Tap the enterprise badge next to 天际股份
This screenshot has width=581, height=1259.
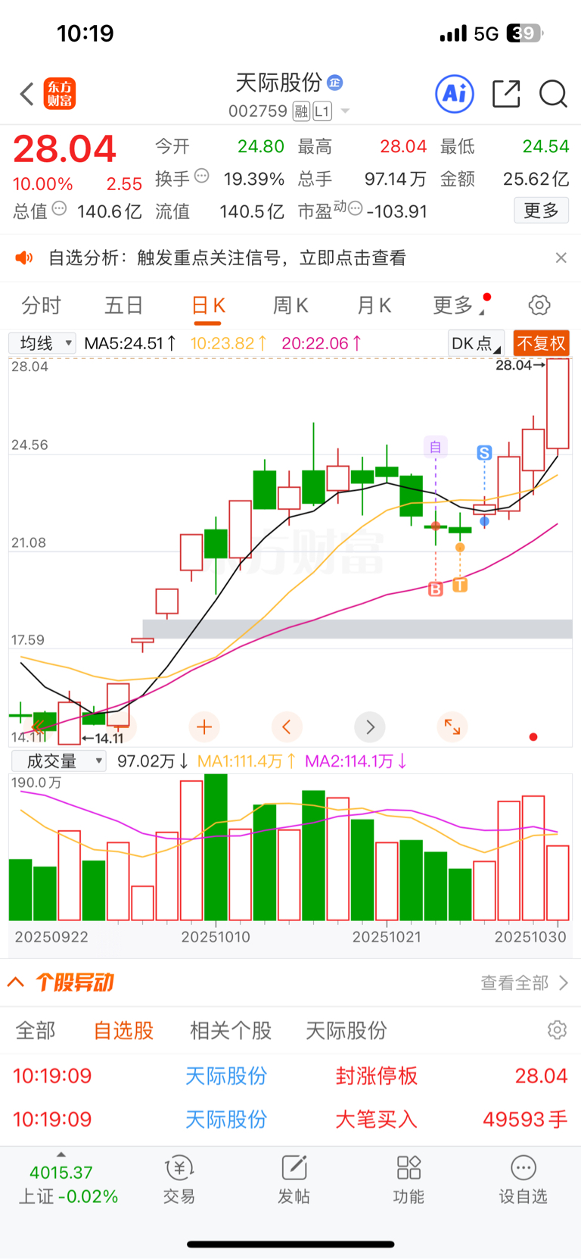point(335,82)
